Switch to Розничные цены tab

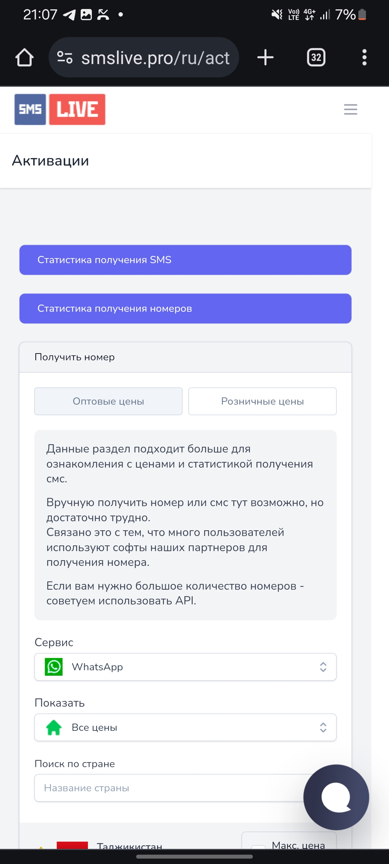(x=263, y=401)
